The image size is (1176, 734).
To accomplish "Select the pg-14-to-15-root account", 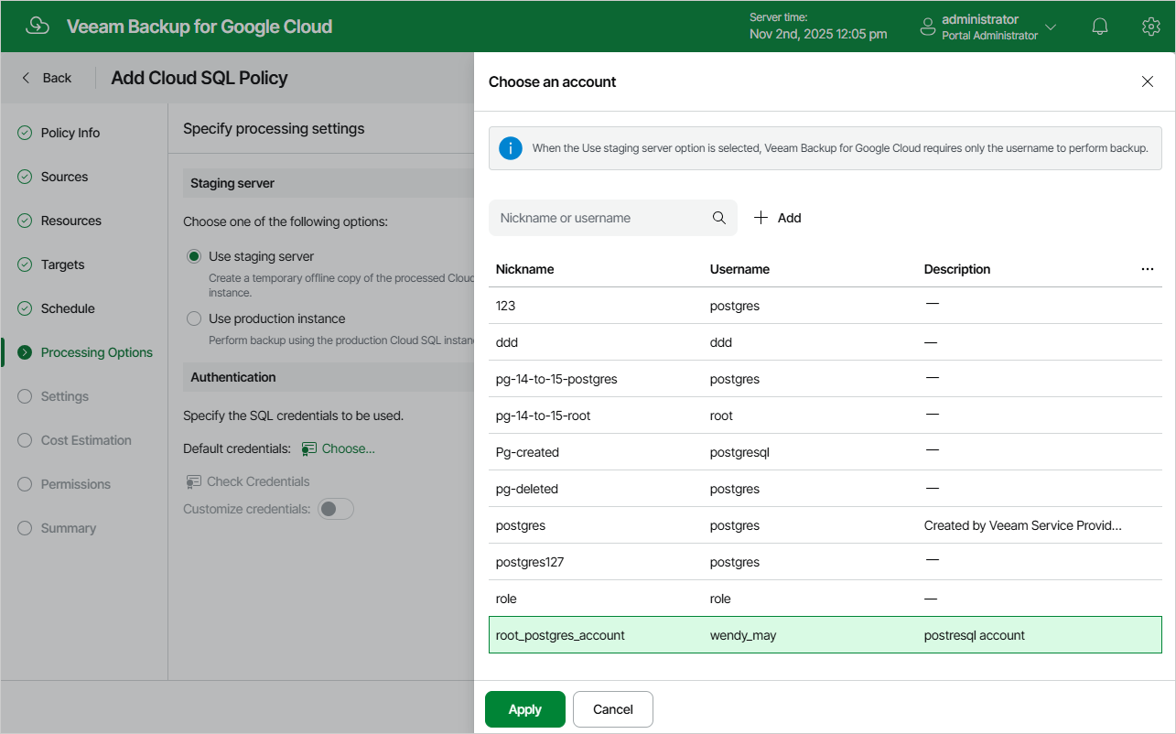I will (x=825, y=416).
